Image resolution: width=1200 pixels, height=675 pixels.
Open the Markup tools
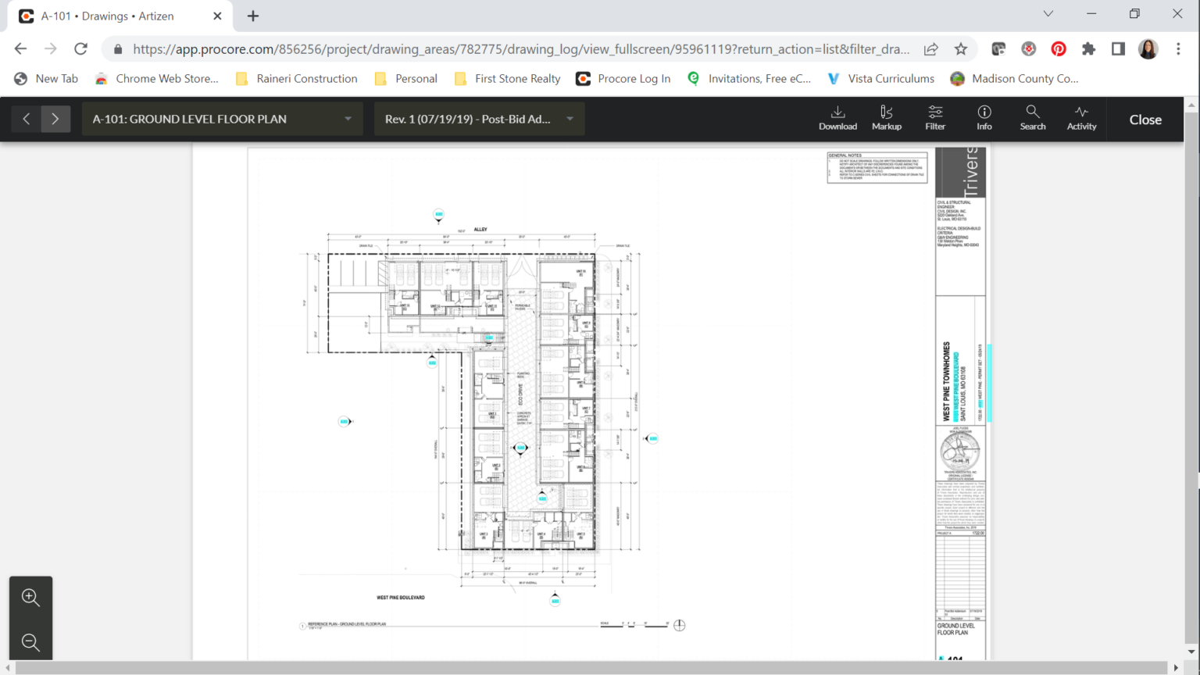(x=886, y=119)
